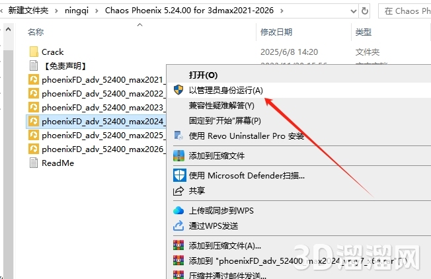Choose 以管理员身份运行(A)

225,90
